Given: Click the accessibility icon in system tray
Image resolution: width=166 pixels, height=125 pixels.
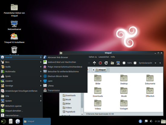Looking at the screenshot, I should 140,121.
